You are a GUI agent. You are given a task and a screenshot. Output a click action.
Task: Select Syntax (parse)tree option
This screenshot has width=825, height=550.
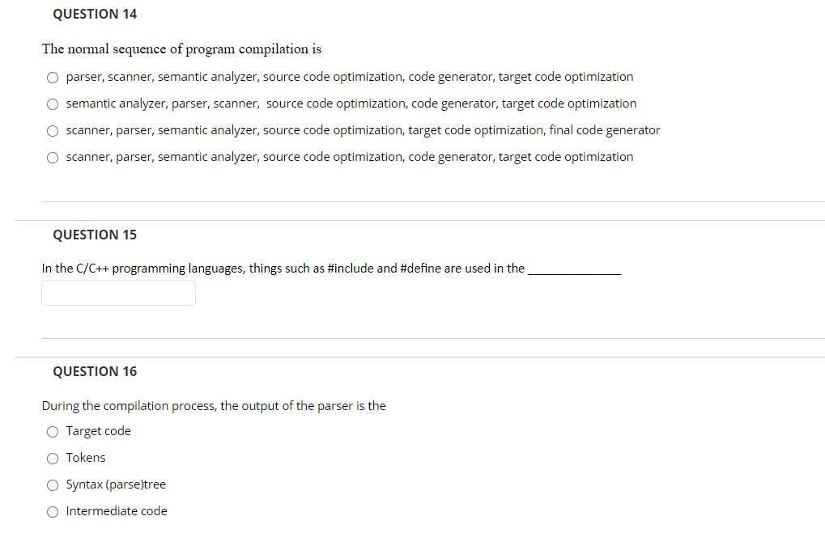[53, 484]
